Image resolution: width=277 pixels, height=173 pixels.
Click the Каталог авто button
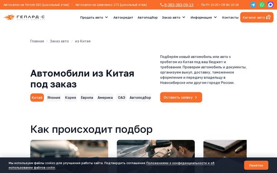coord(257,17)
